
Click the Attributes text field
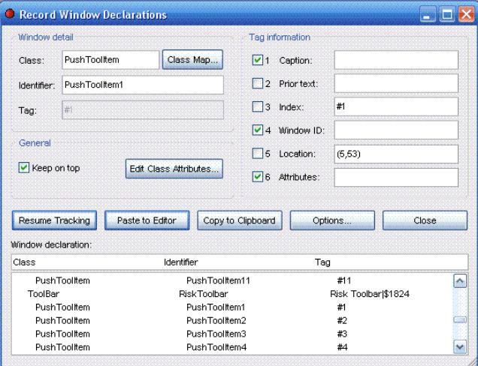pyautogui.click(x=396, y=177)
